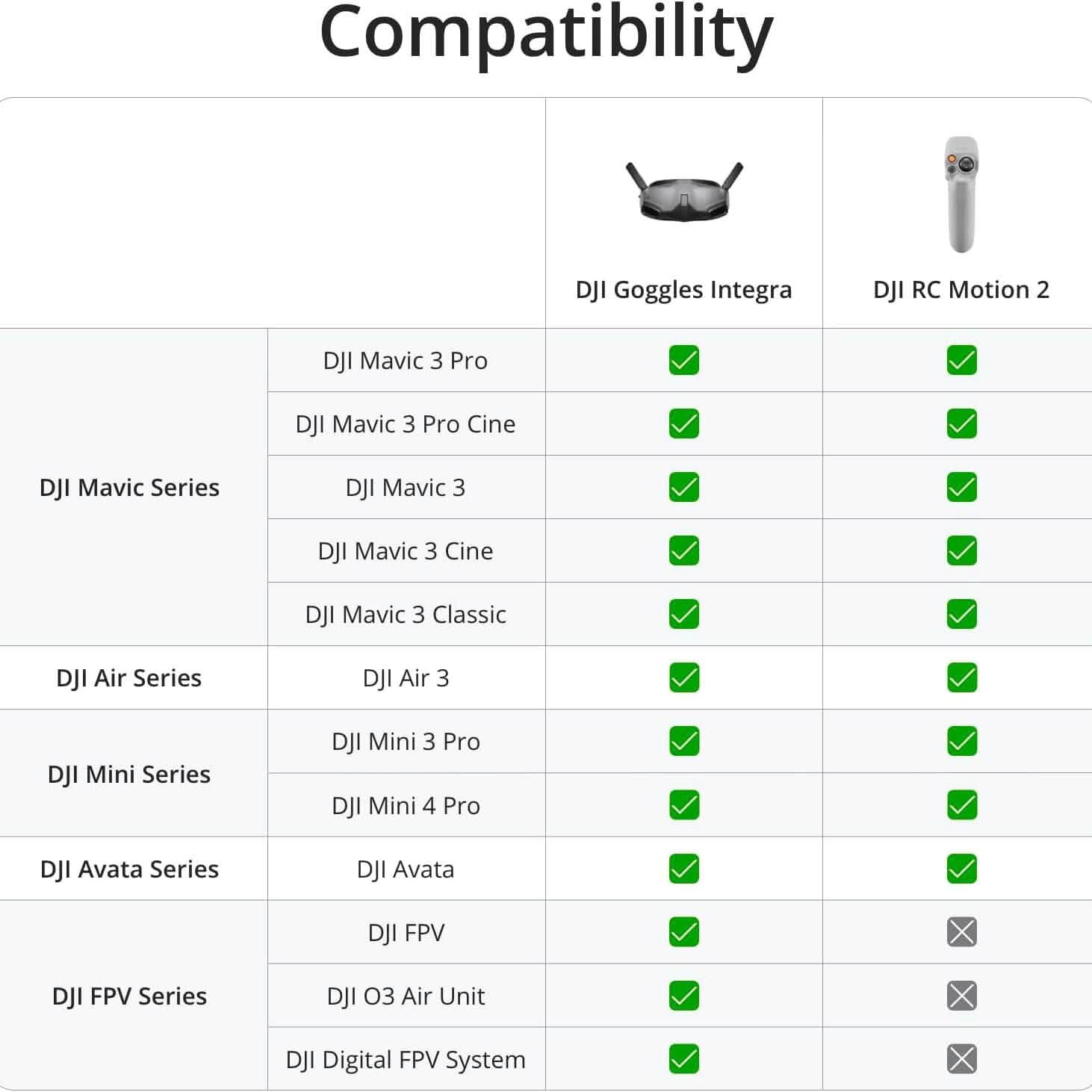Click the DJI RC Motion 2 controller image

coord(961,194)
